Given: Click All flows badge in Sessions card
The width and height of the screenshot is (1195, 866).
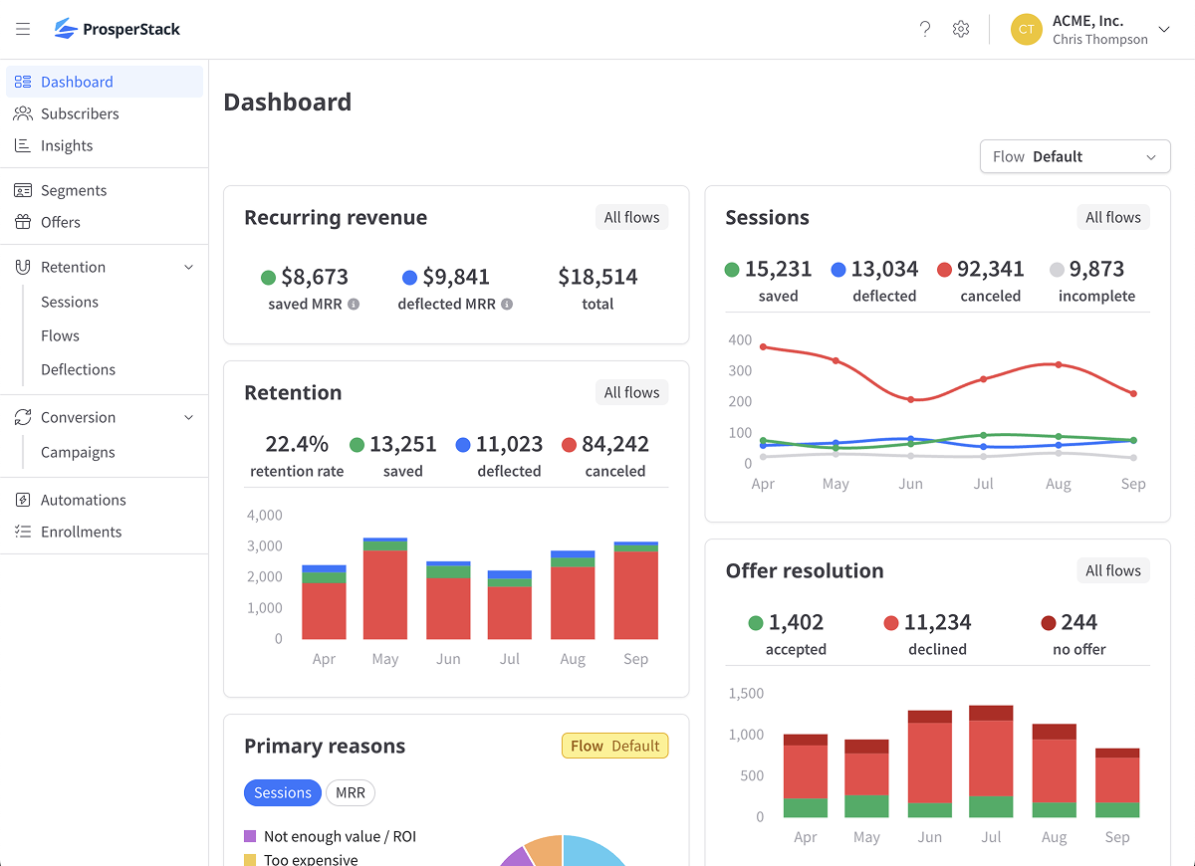Looking at the screenshot, I should point(1113,217).
